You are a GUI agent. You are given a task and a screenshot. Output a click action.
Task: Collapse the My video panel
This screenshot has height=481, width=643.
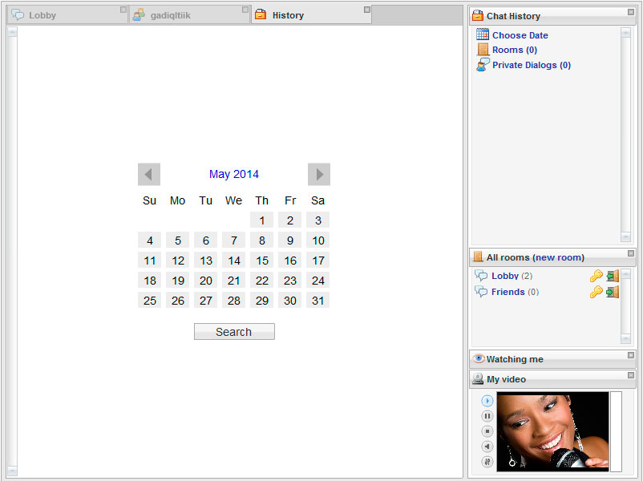click(630, 375)
